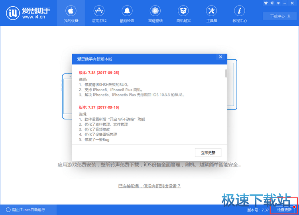This screenshot has width=299, height=215.
Task: Click the line 优化了资料管理、文件管理
Action: [103, 124]
